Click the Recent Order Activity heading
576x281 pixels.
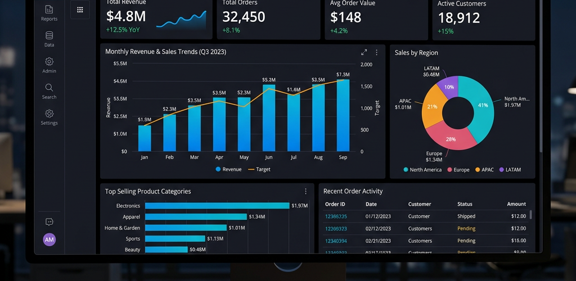353,191
